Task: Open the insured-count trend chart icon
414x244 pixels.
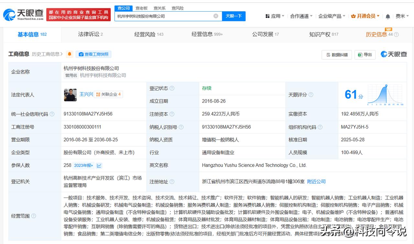Action: [x=99, y=165]
